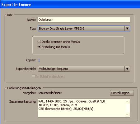Viewport: 140px width, 124px height.
Task: Click the Benutzerdefiniert preset text
Action: point(49,93)
